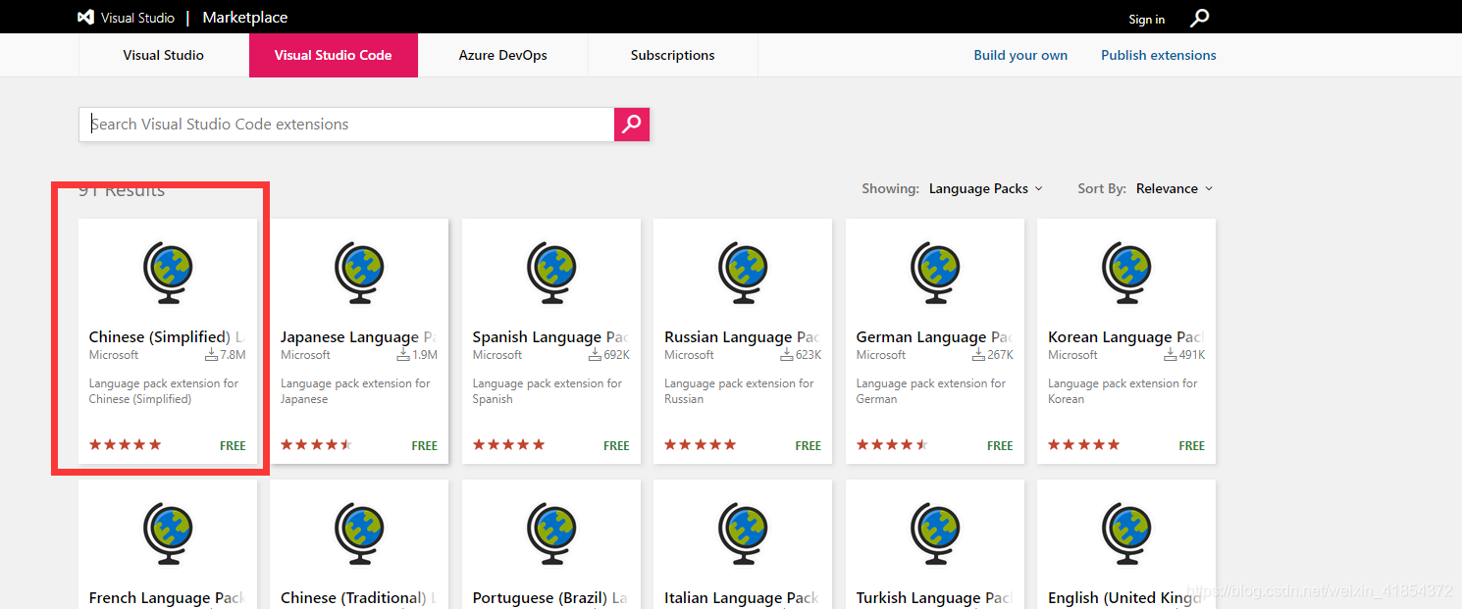1462x609 pixels.
Task: Click the download icon beside 7.8M
Action: coord(211,354)
